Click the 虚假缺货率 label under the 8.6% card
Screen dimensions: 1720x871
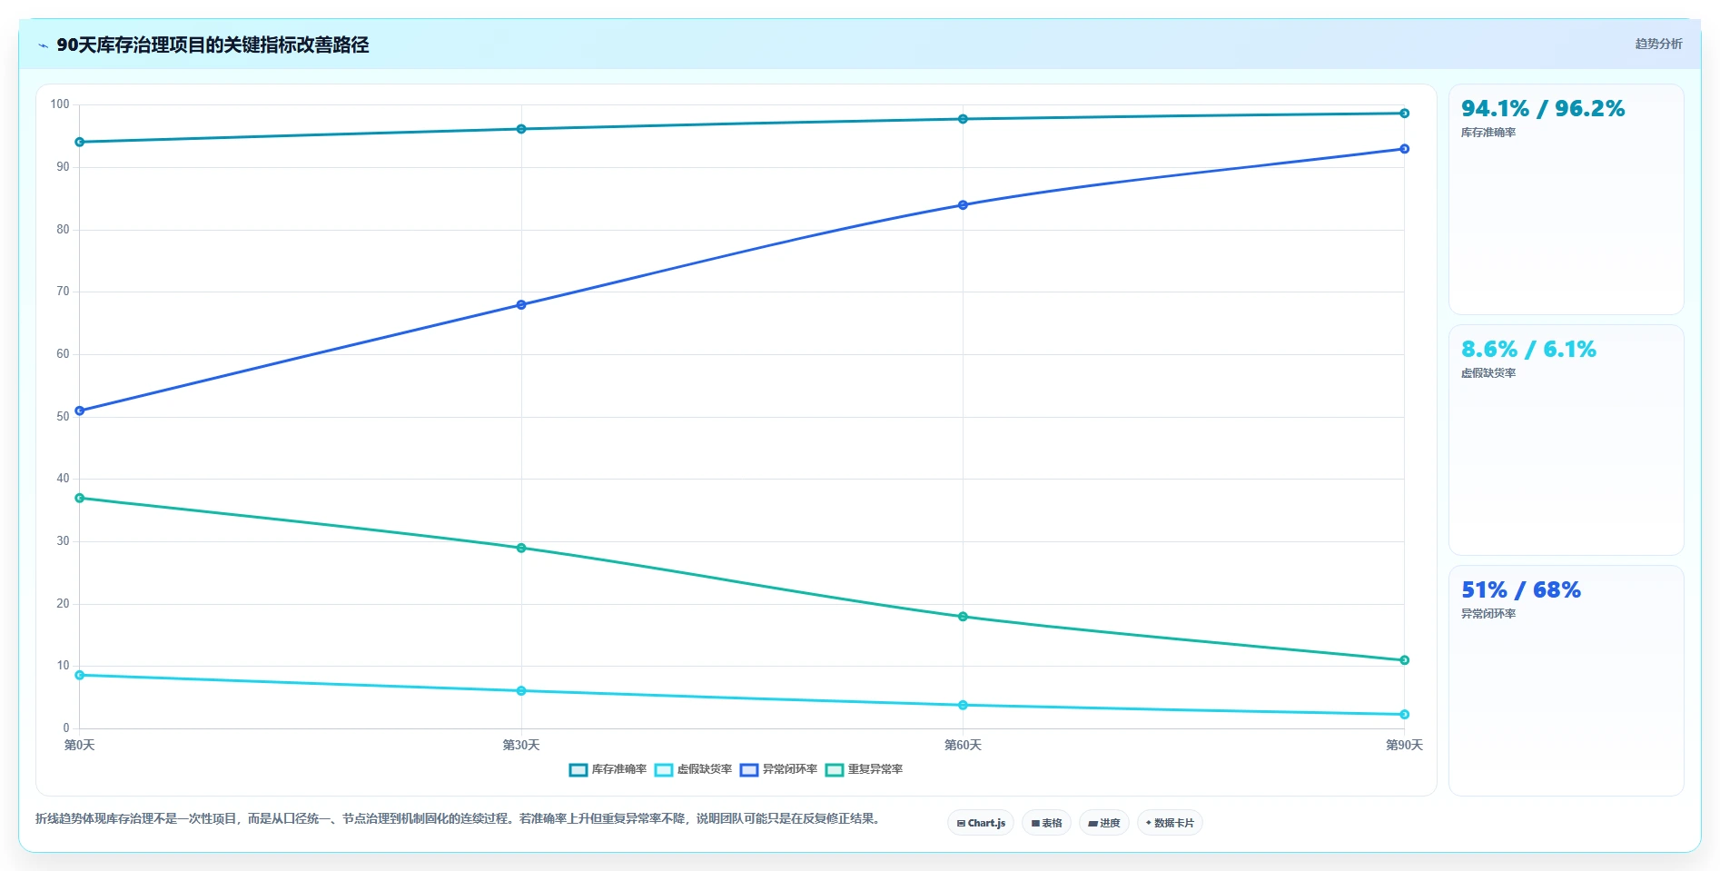tap(1488, 373)
